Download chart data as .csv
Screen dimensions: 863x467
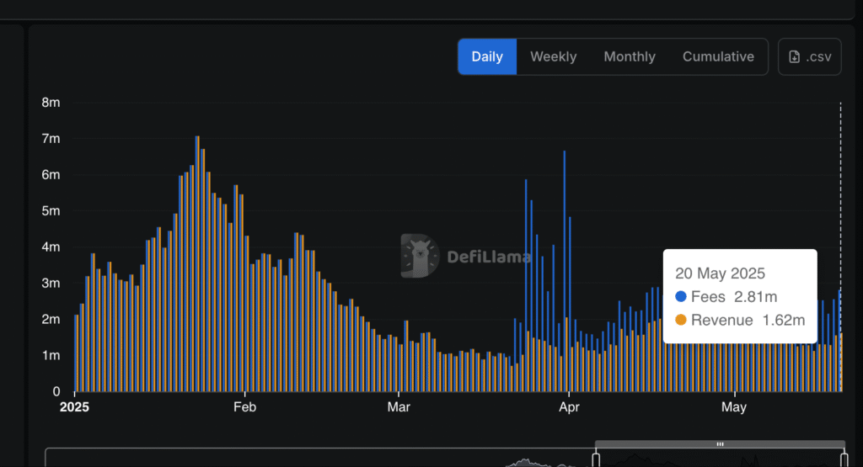coord(810,56)
